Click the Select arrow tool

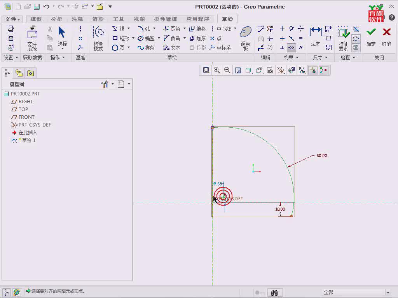(x=62, y=37)
